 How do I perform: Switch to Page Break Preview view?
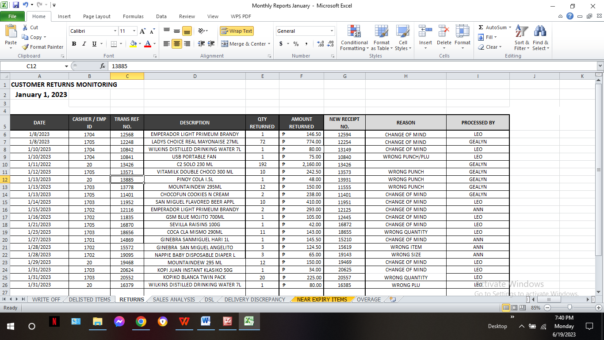[x=523, y=308]
